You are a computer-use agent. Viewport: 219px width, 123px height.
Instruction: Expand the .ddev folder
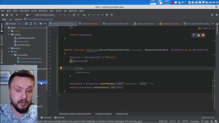(9, 31)
